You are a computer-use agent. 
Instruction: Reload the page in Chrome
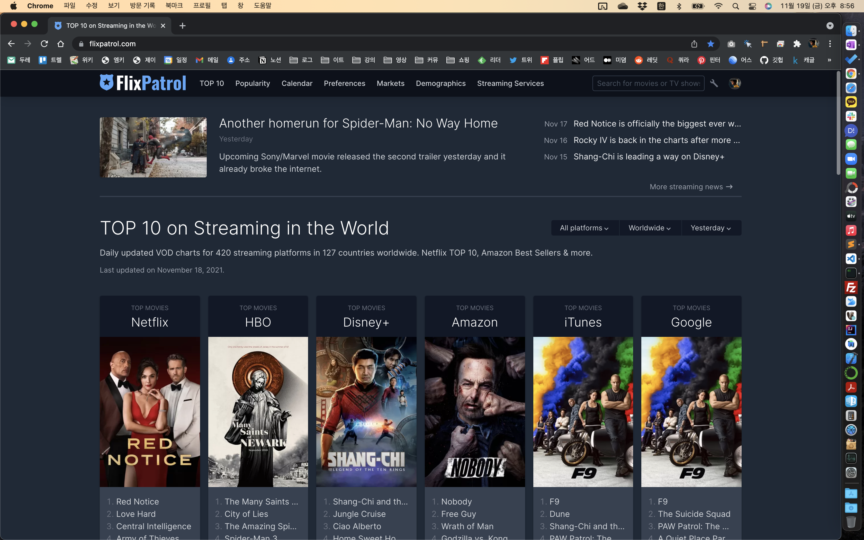44,43
